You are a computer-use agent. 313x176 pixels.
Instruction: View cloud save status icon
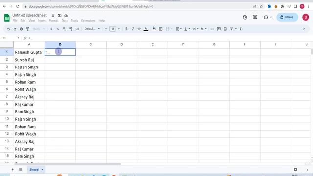pyautogui.click(x=66, y=15)
